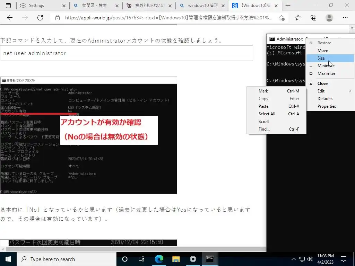Image resolution: width=355 pixels, height=266 pixels.
Task: Click the horizontal scrollbar left arrow
Action: click(3, 249)
